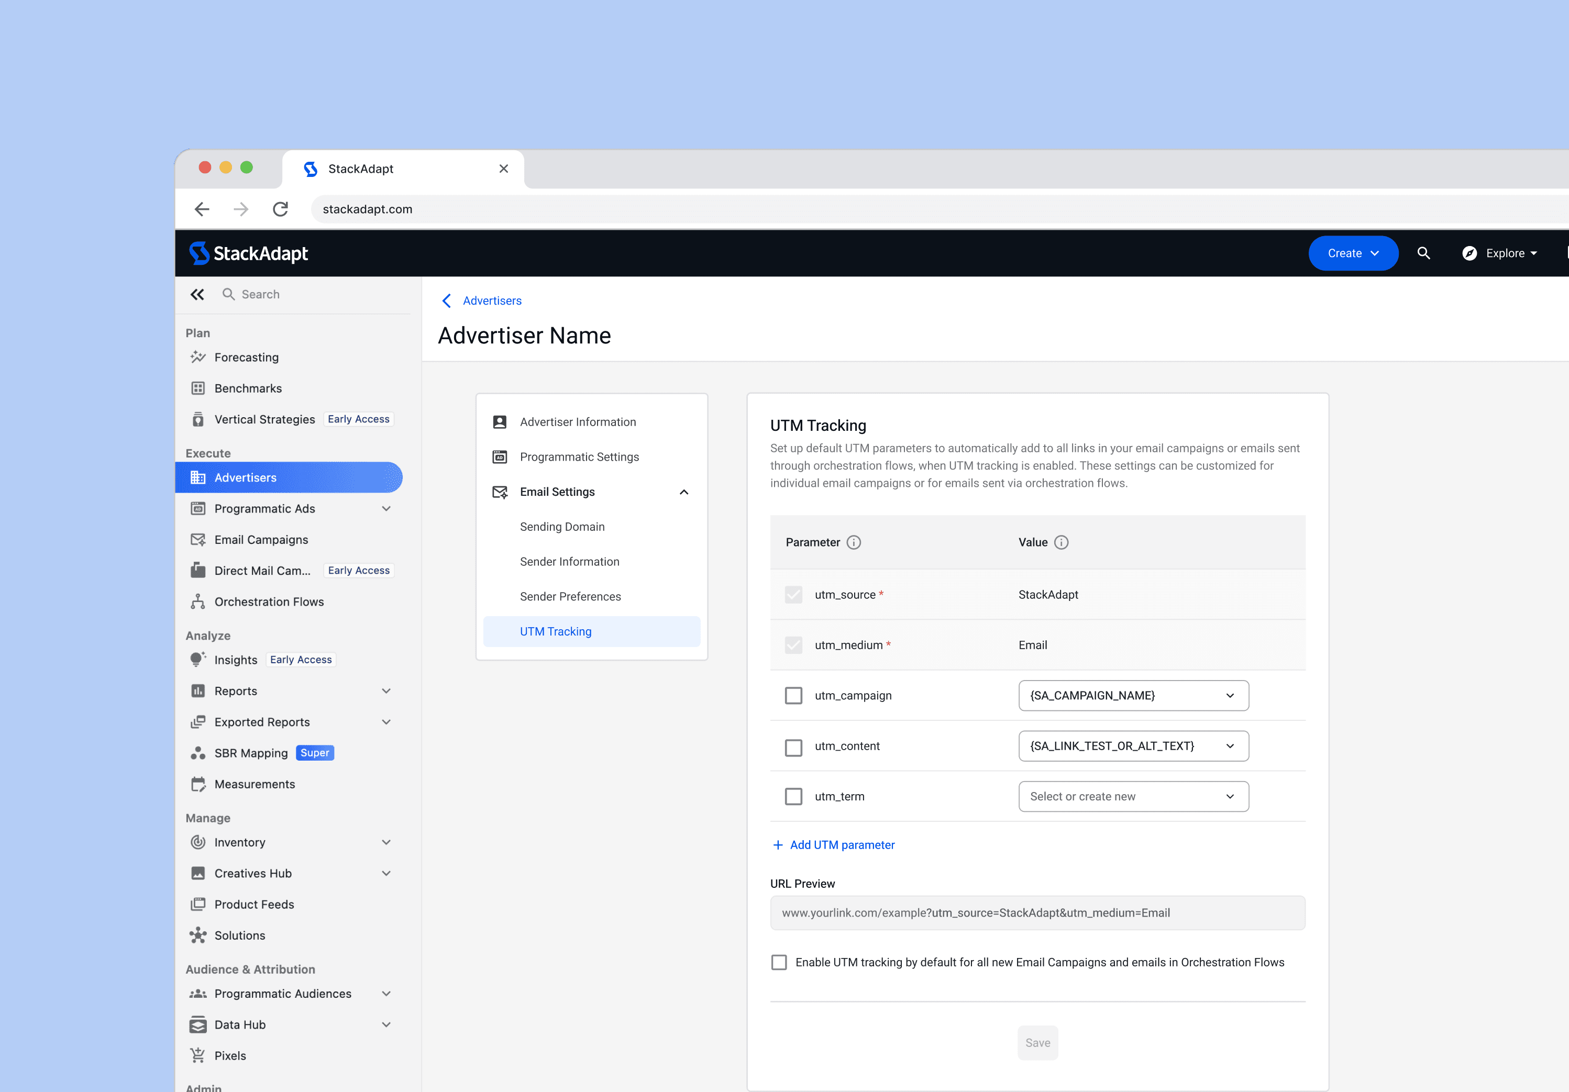The width and height of the screenshot is (1569, 1092).
Task: Expand the Inventory chevron
Action: coord(386,842)
